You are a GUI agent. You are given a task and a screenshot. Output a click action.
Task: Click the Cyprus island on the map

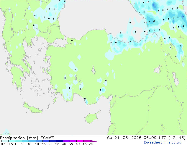click(92, 117)
